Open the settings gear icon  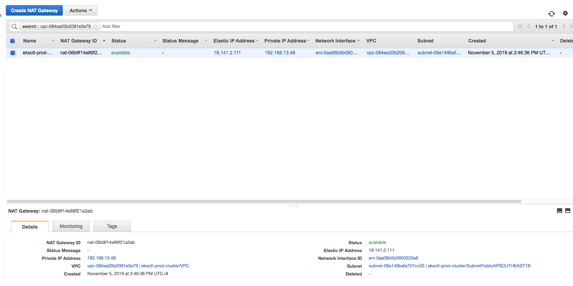pyautogui.click(x=565, y=13)
